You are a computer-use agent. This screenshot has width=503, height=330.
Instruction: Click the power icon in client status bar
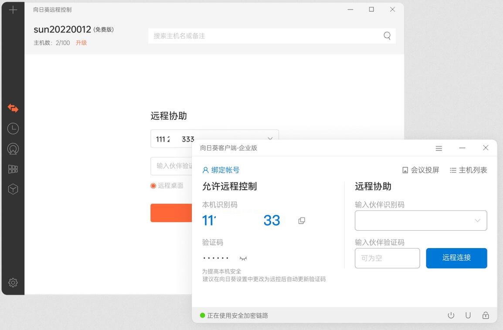(x=451, y=315)
